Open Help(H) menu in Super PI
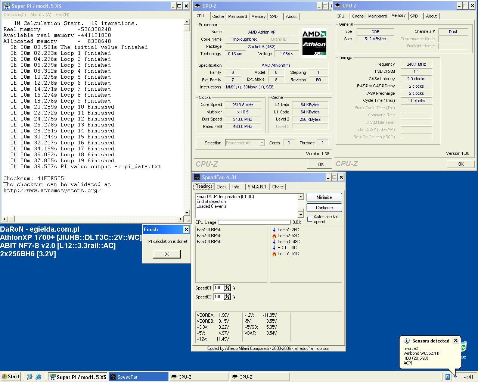478x382 pixels. coord(62,15)
